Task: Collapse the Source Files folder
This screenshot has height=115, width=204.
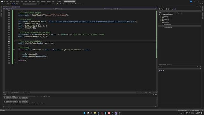Action: pos(161,23)
